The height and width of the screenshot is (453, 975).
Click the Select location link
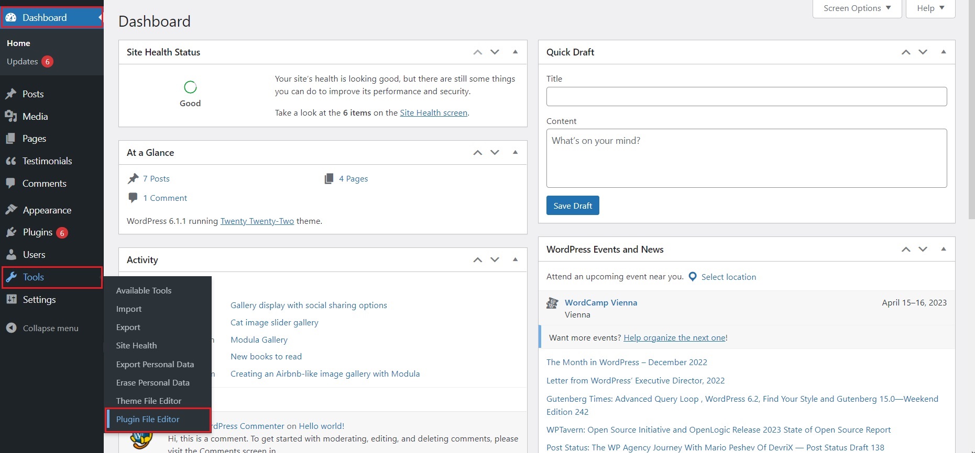[729, 277]
